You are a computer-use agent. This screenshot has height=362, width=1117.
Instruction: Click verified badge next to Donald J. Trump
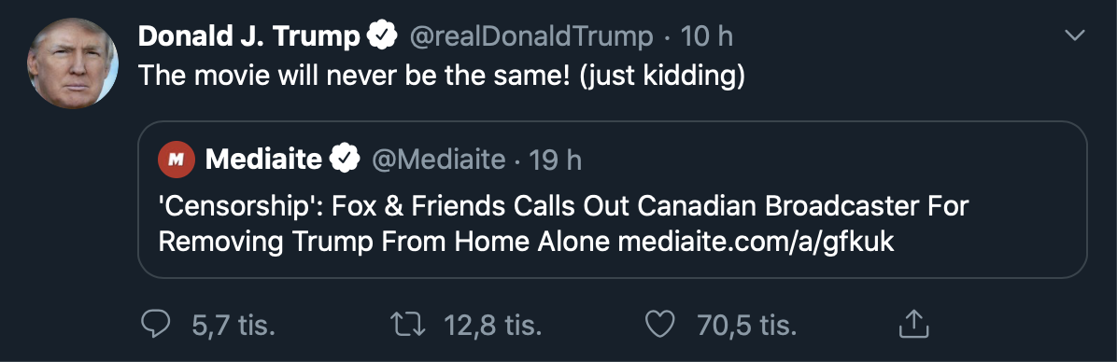click(x=382, y=35)
